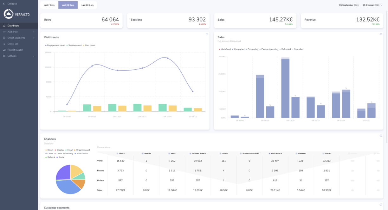Click the Direct channel column icon
388x210 pixels.
click(117, 153)
